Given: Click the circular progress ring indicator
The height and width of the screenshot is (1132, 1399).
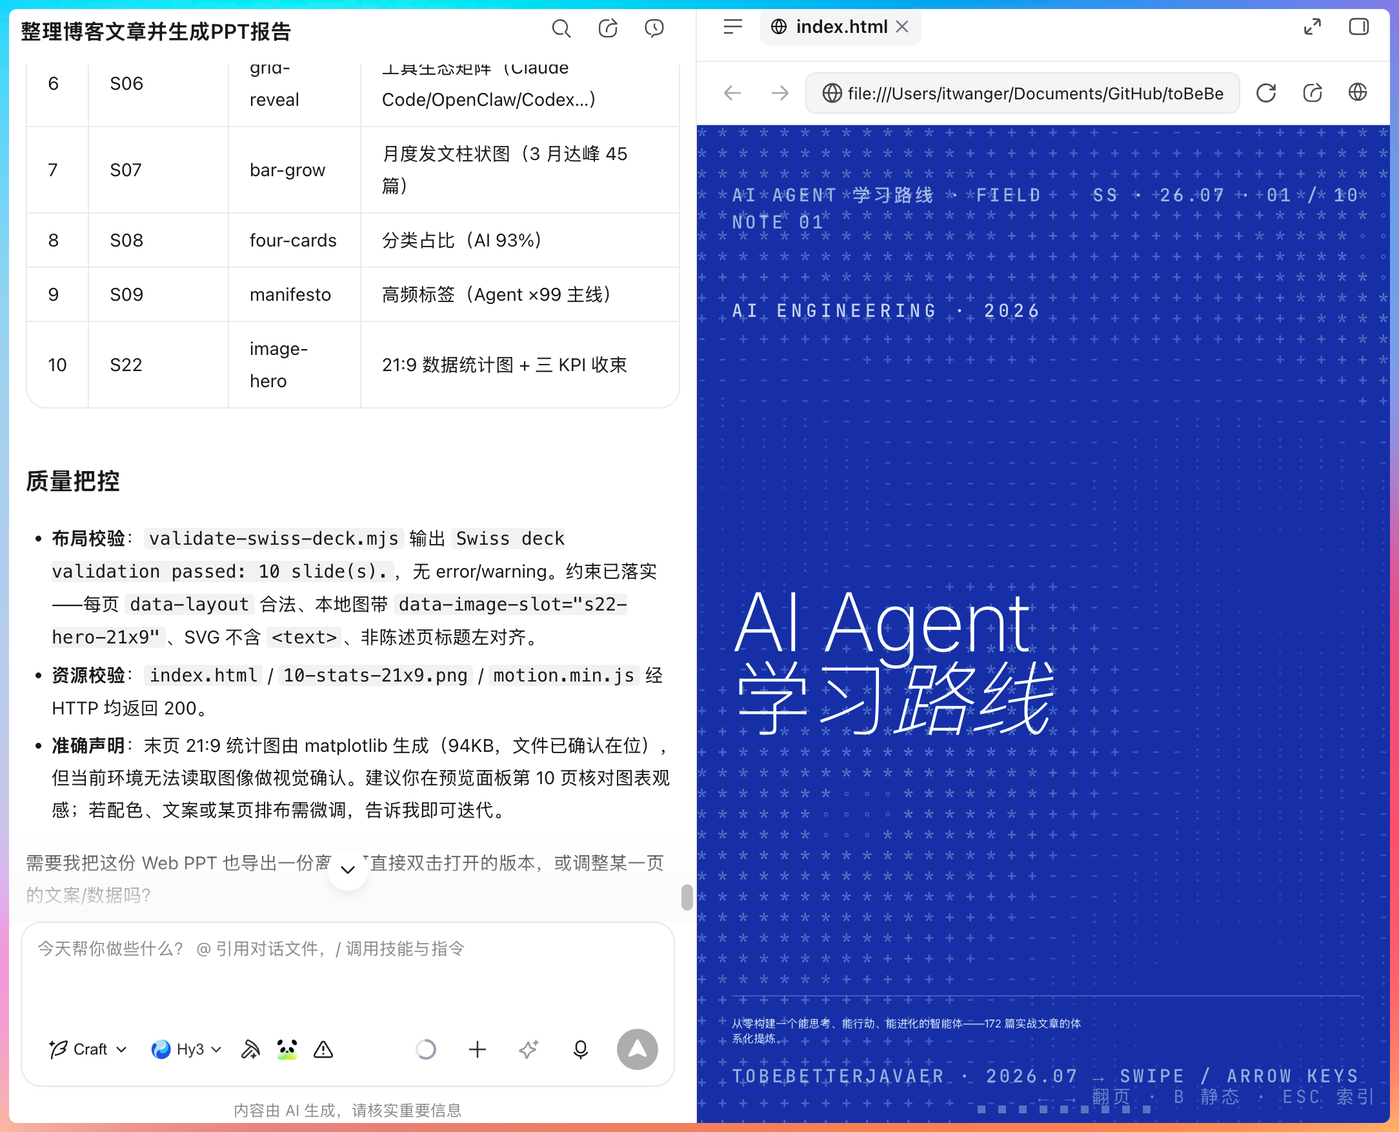Looking at the screenshot, I should click(426, 1049).
